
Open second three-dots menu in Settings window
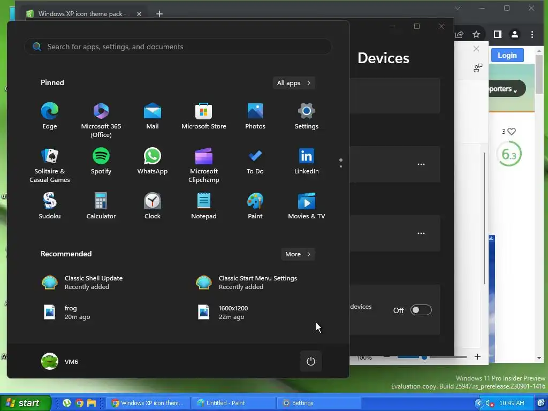coord(421,233)
